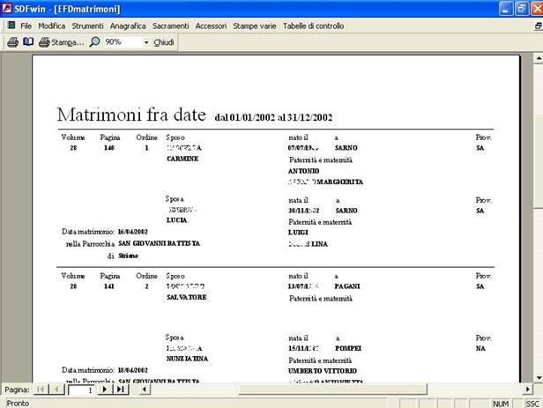Go to last page navigation button
This screenshot has height=408, width=543.
120,389
